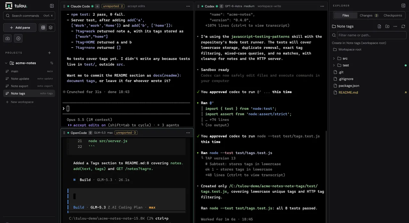Switch to the Checkpoints tab
The image size is (409, 223).
[393, 15]
